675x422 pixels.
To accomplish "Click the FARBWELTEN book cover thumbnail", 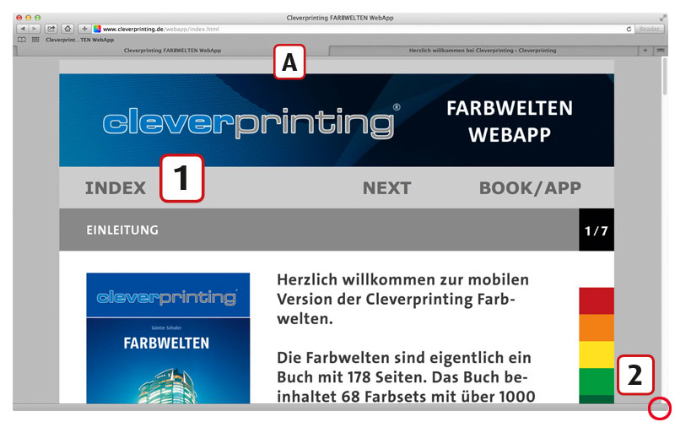I will pyautogui.click(x=168, y=338).
